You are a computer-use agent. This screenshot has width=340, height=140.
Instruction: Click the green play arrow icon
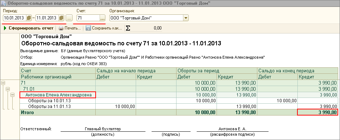click(5, 28)
